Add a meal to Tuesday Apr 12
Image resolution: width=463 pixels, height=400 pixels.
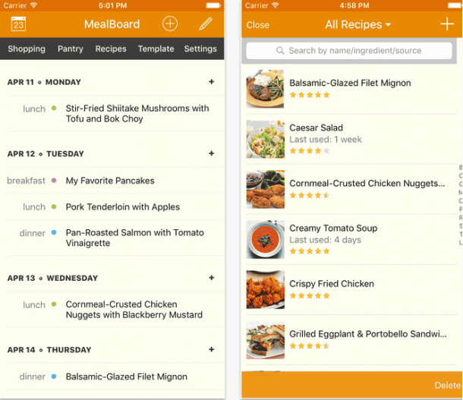(x=212, y=153)
